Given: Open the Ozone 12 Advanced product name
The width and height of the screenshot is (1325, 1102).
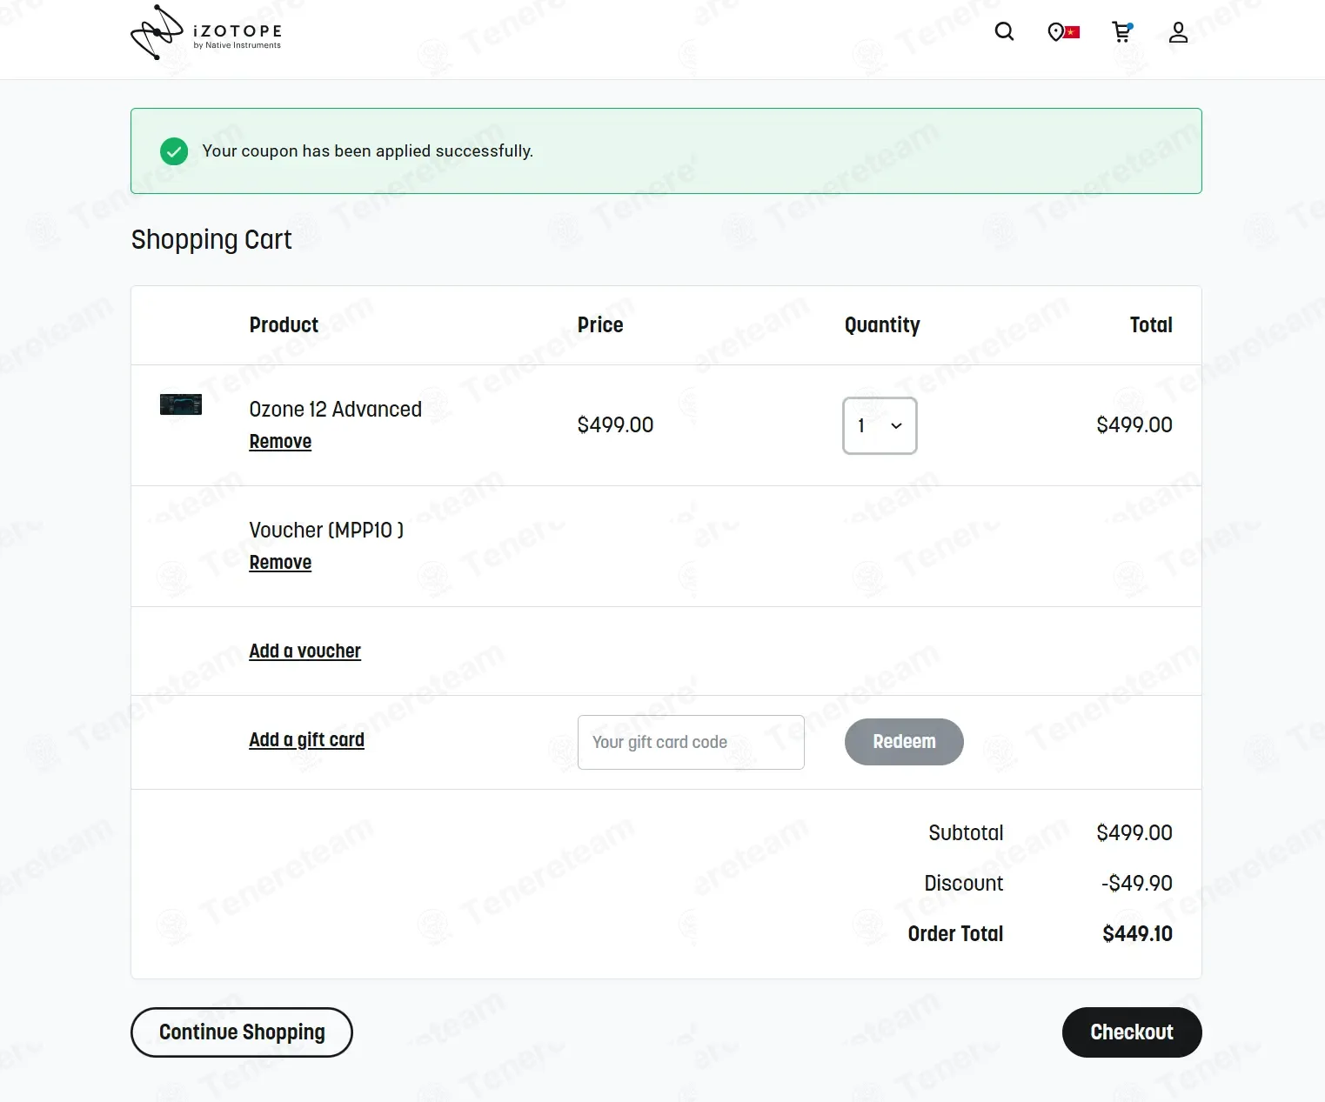Looking at the screenshot, I should point(335,409).
